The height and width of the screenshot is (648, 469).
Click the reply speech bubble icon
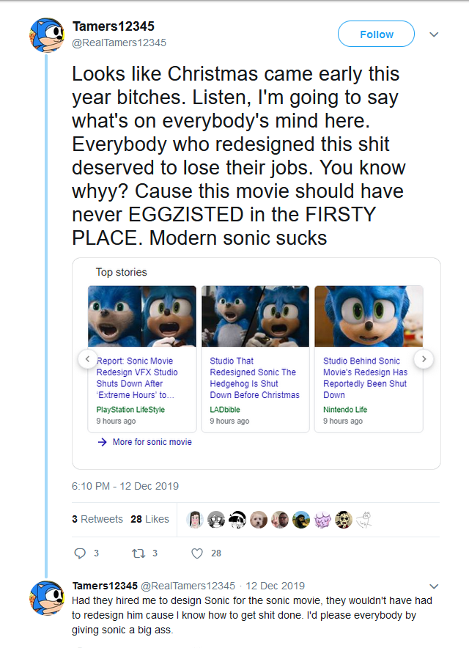pyautogui.click(x=81, y=553)
